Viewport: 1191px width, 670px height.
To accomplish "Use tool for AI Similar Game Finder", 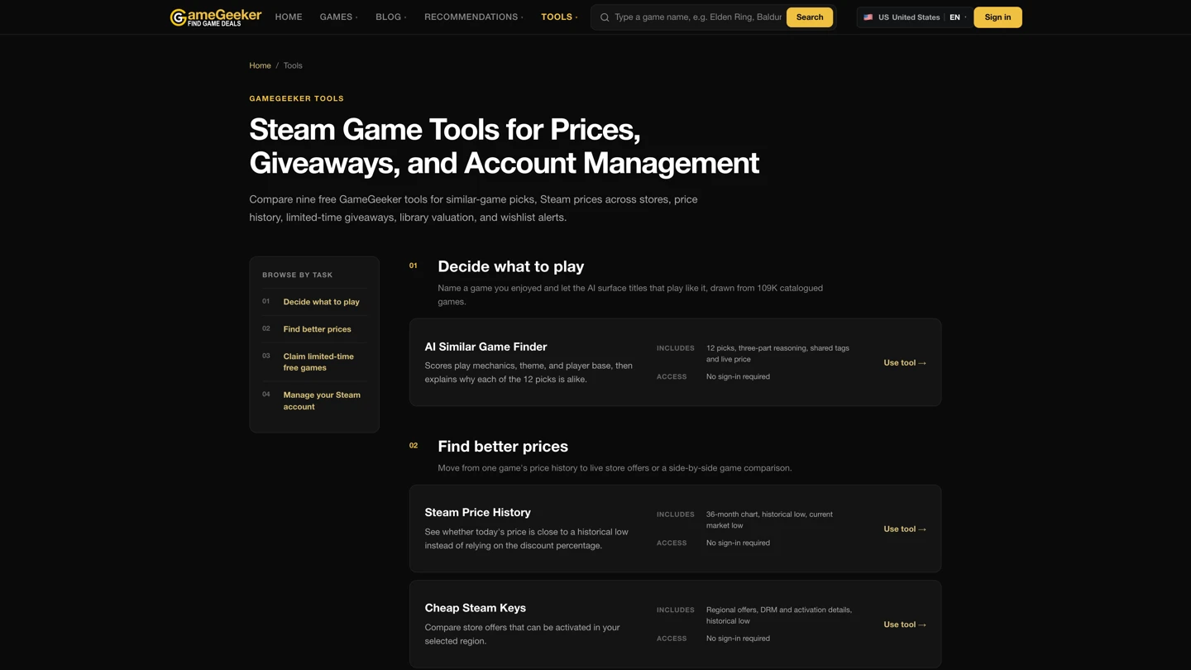I will pos(905,362).
